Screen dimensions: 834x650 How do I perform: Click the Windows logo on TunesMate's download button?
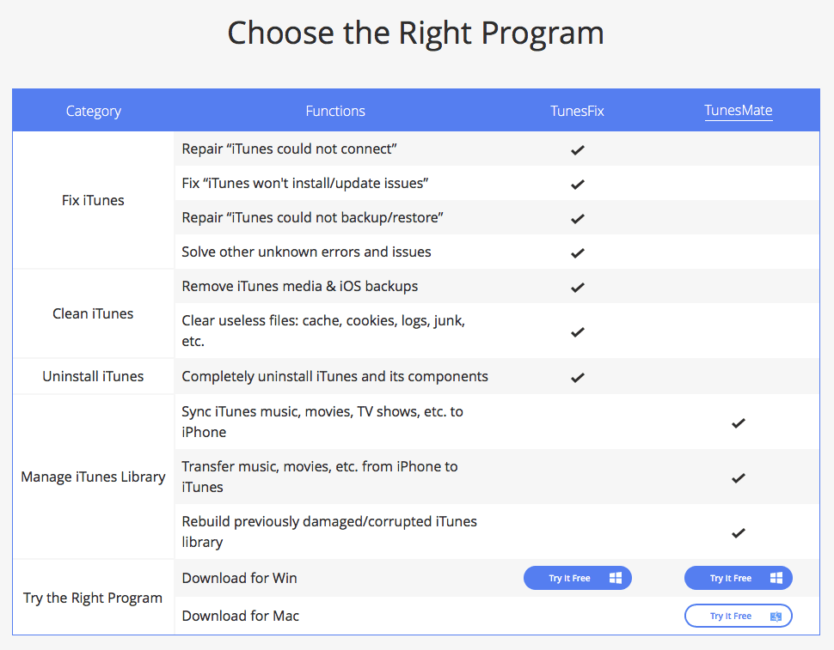(x=776, y=578)
